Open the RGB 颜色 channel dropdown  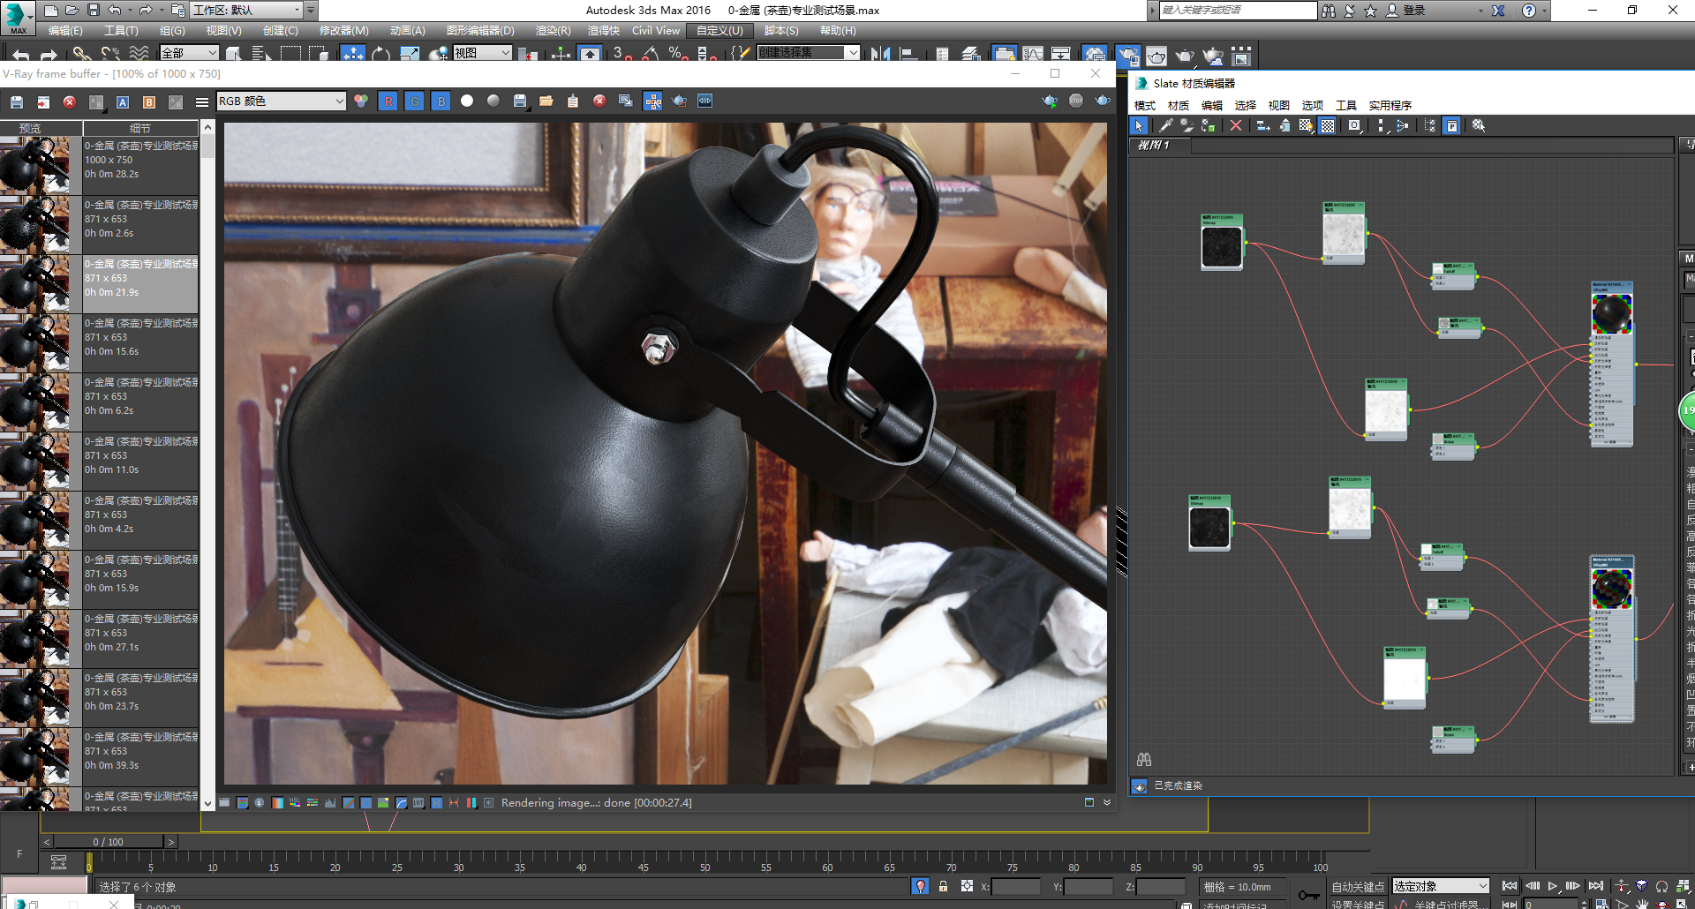tap(281, 101)
